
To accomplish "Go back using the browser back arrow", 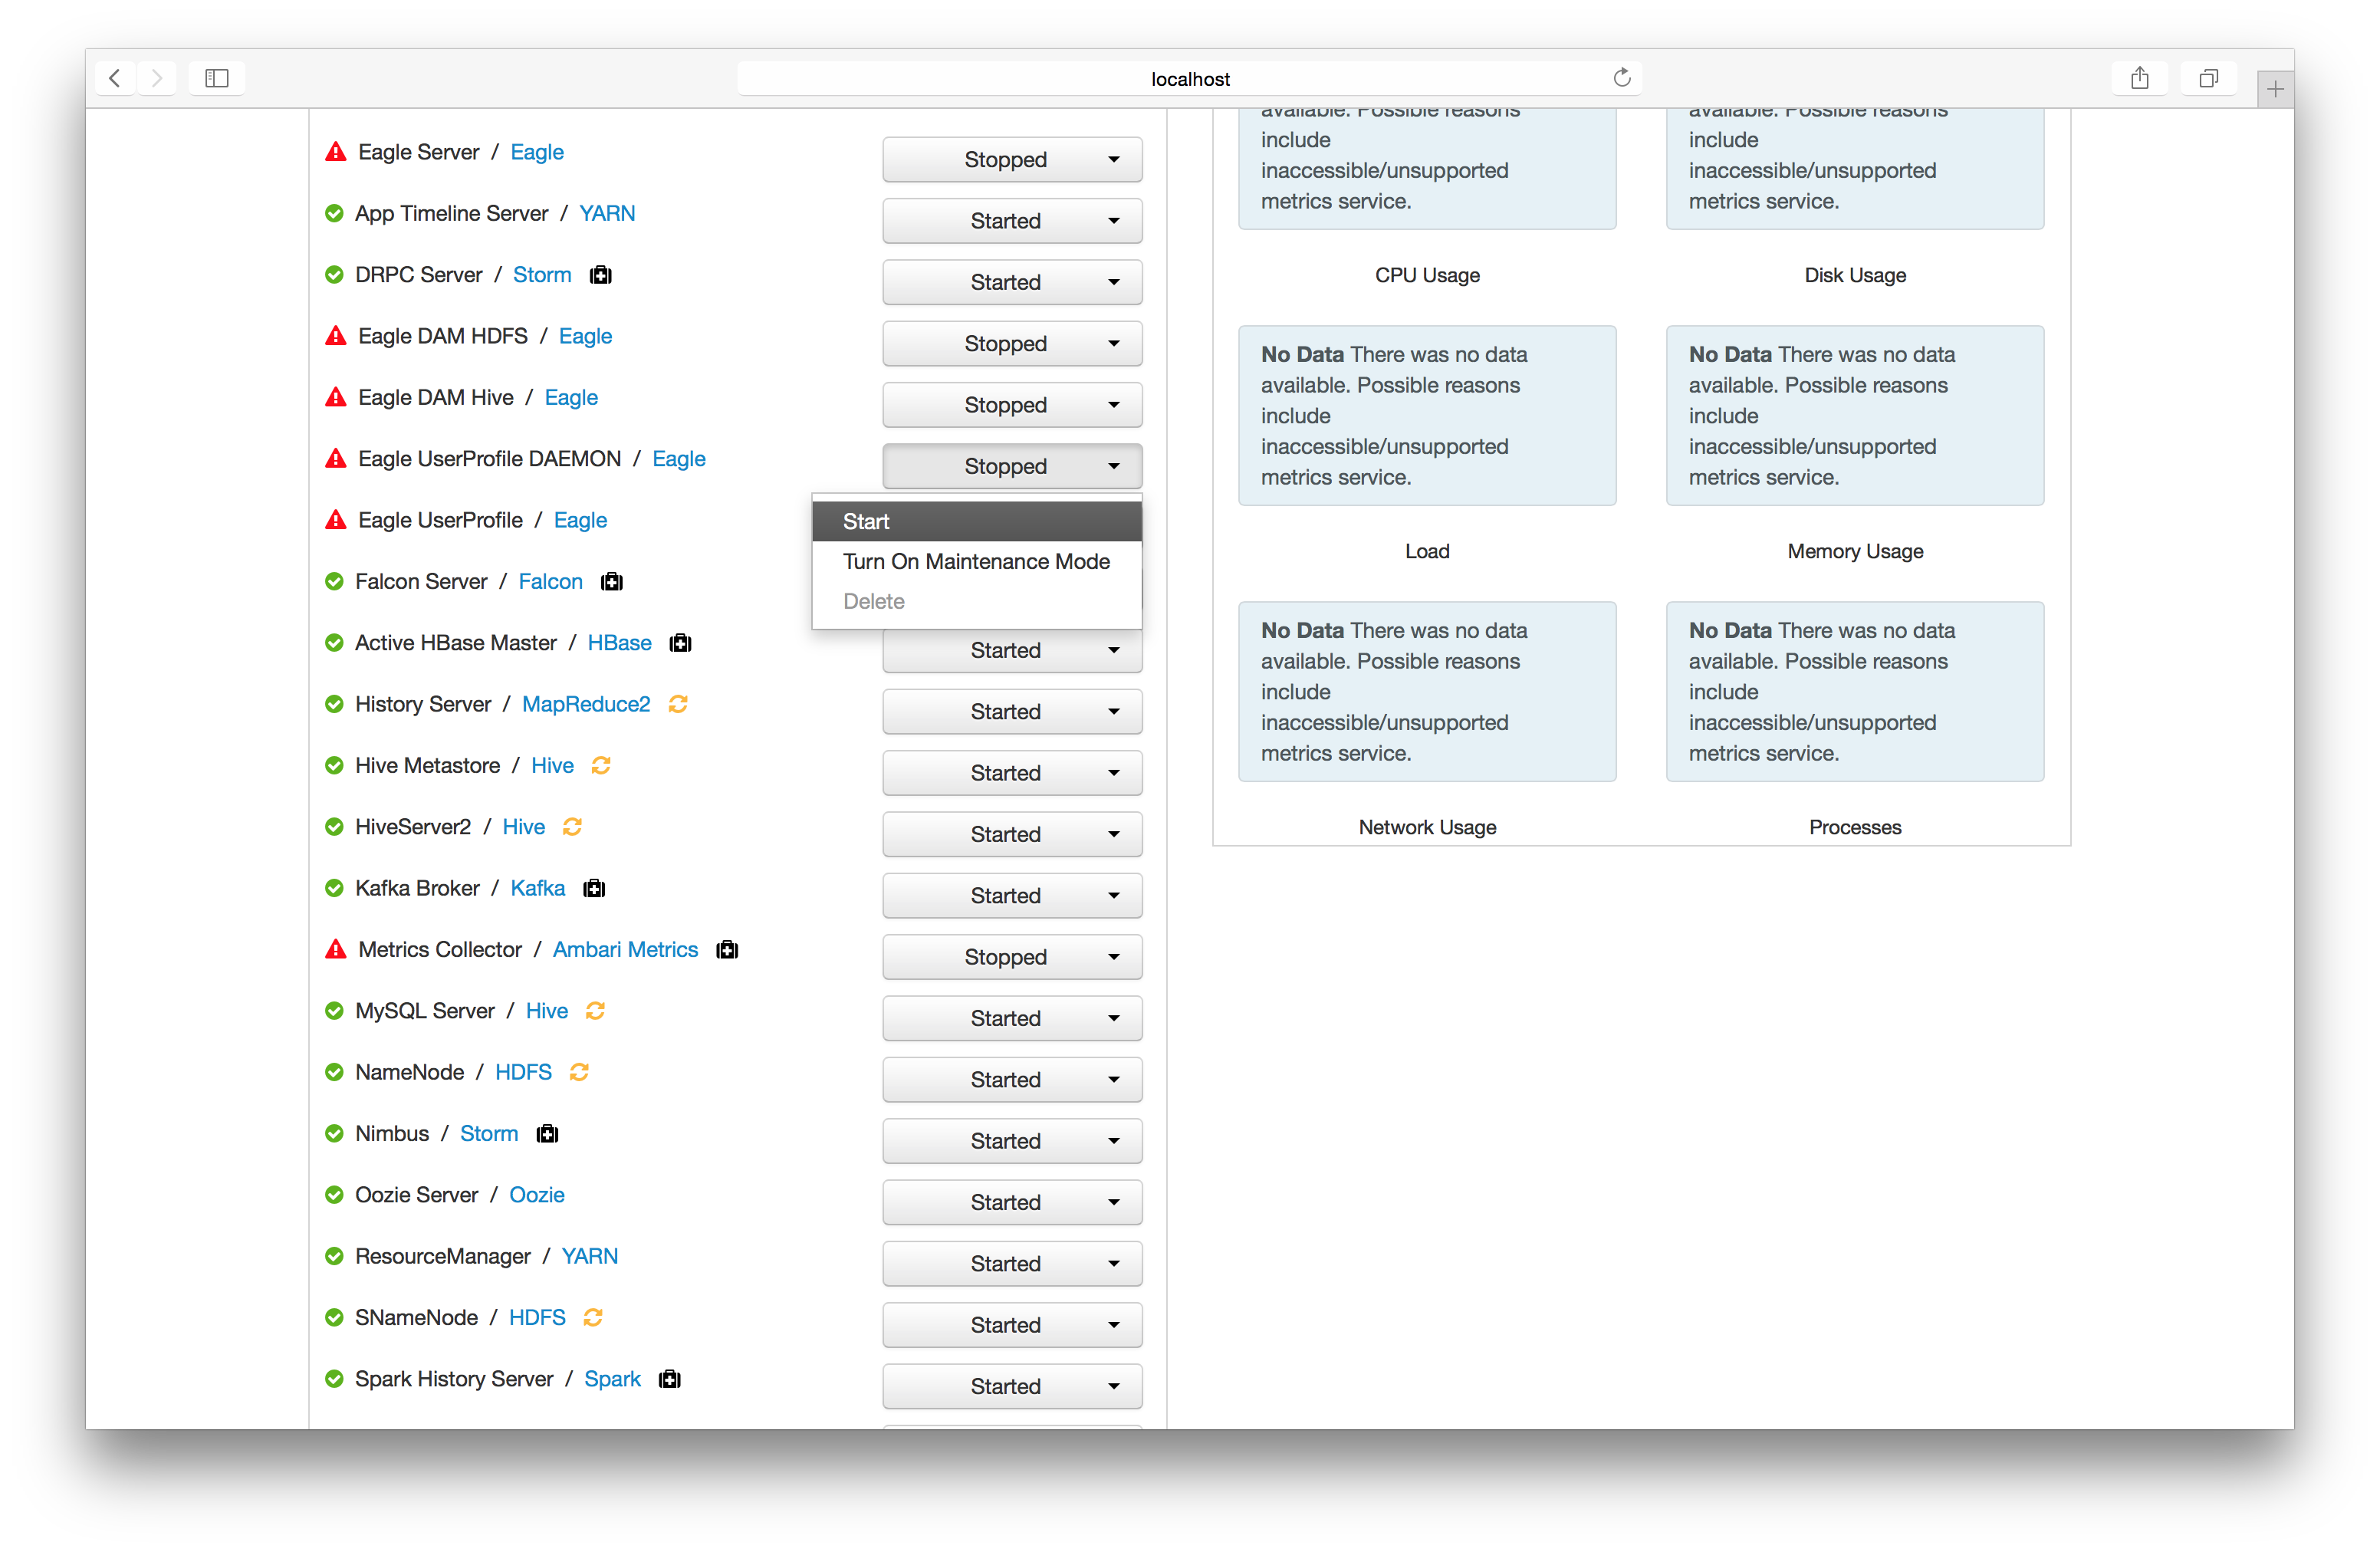I will pyautogui.click(x=115, y=78).
